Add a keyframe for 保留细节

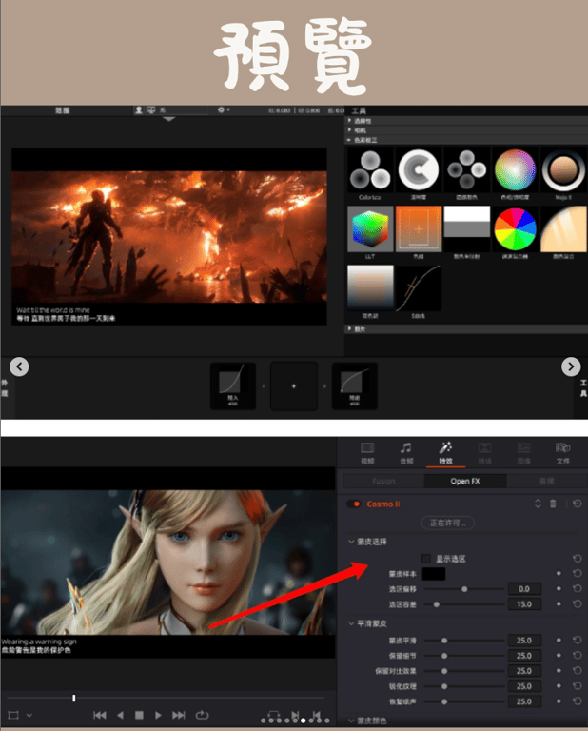point(559,656)
